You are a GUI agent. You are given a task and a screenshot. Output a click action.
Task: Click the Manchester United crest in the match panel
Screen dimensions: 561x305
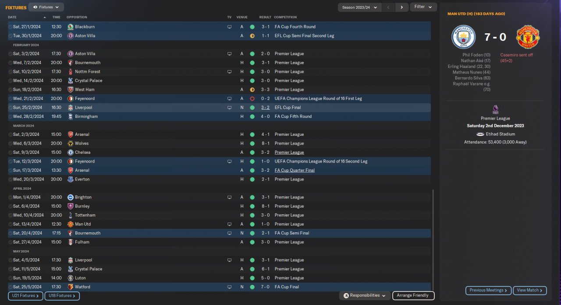pyautogui.click(x=528, y=37)
